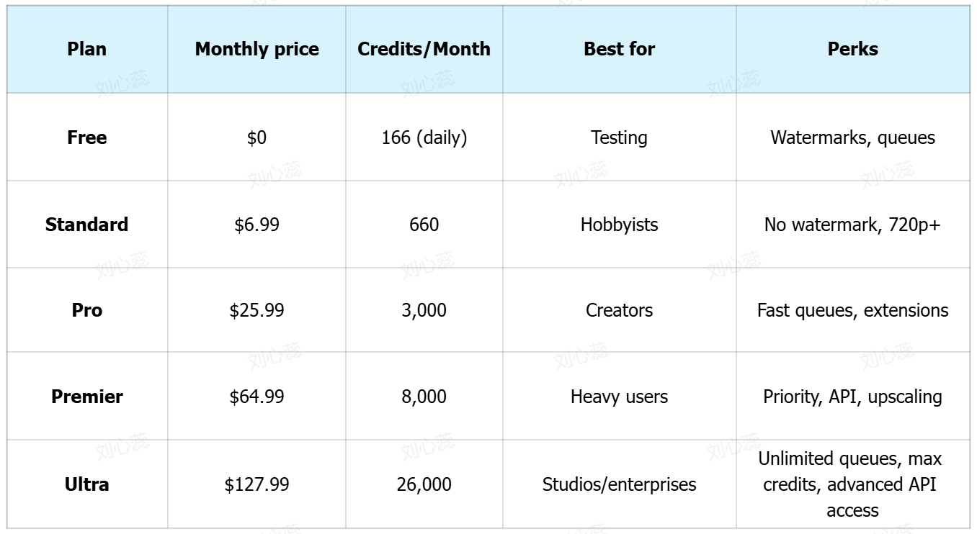Select the "Free" plan name cell
The width and height of the screenshot is (977, 534).
point(87,137)
